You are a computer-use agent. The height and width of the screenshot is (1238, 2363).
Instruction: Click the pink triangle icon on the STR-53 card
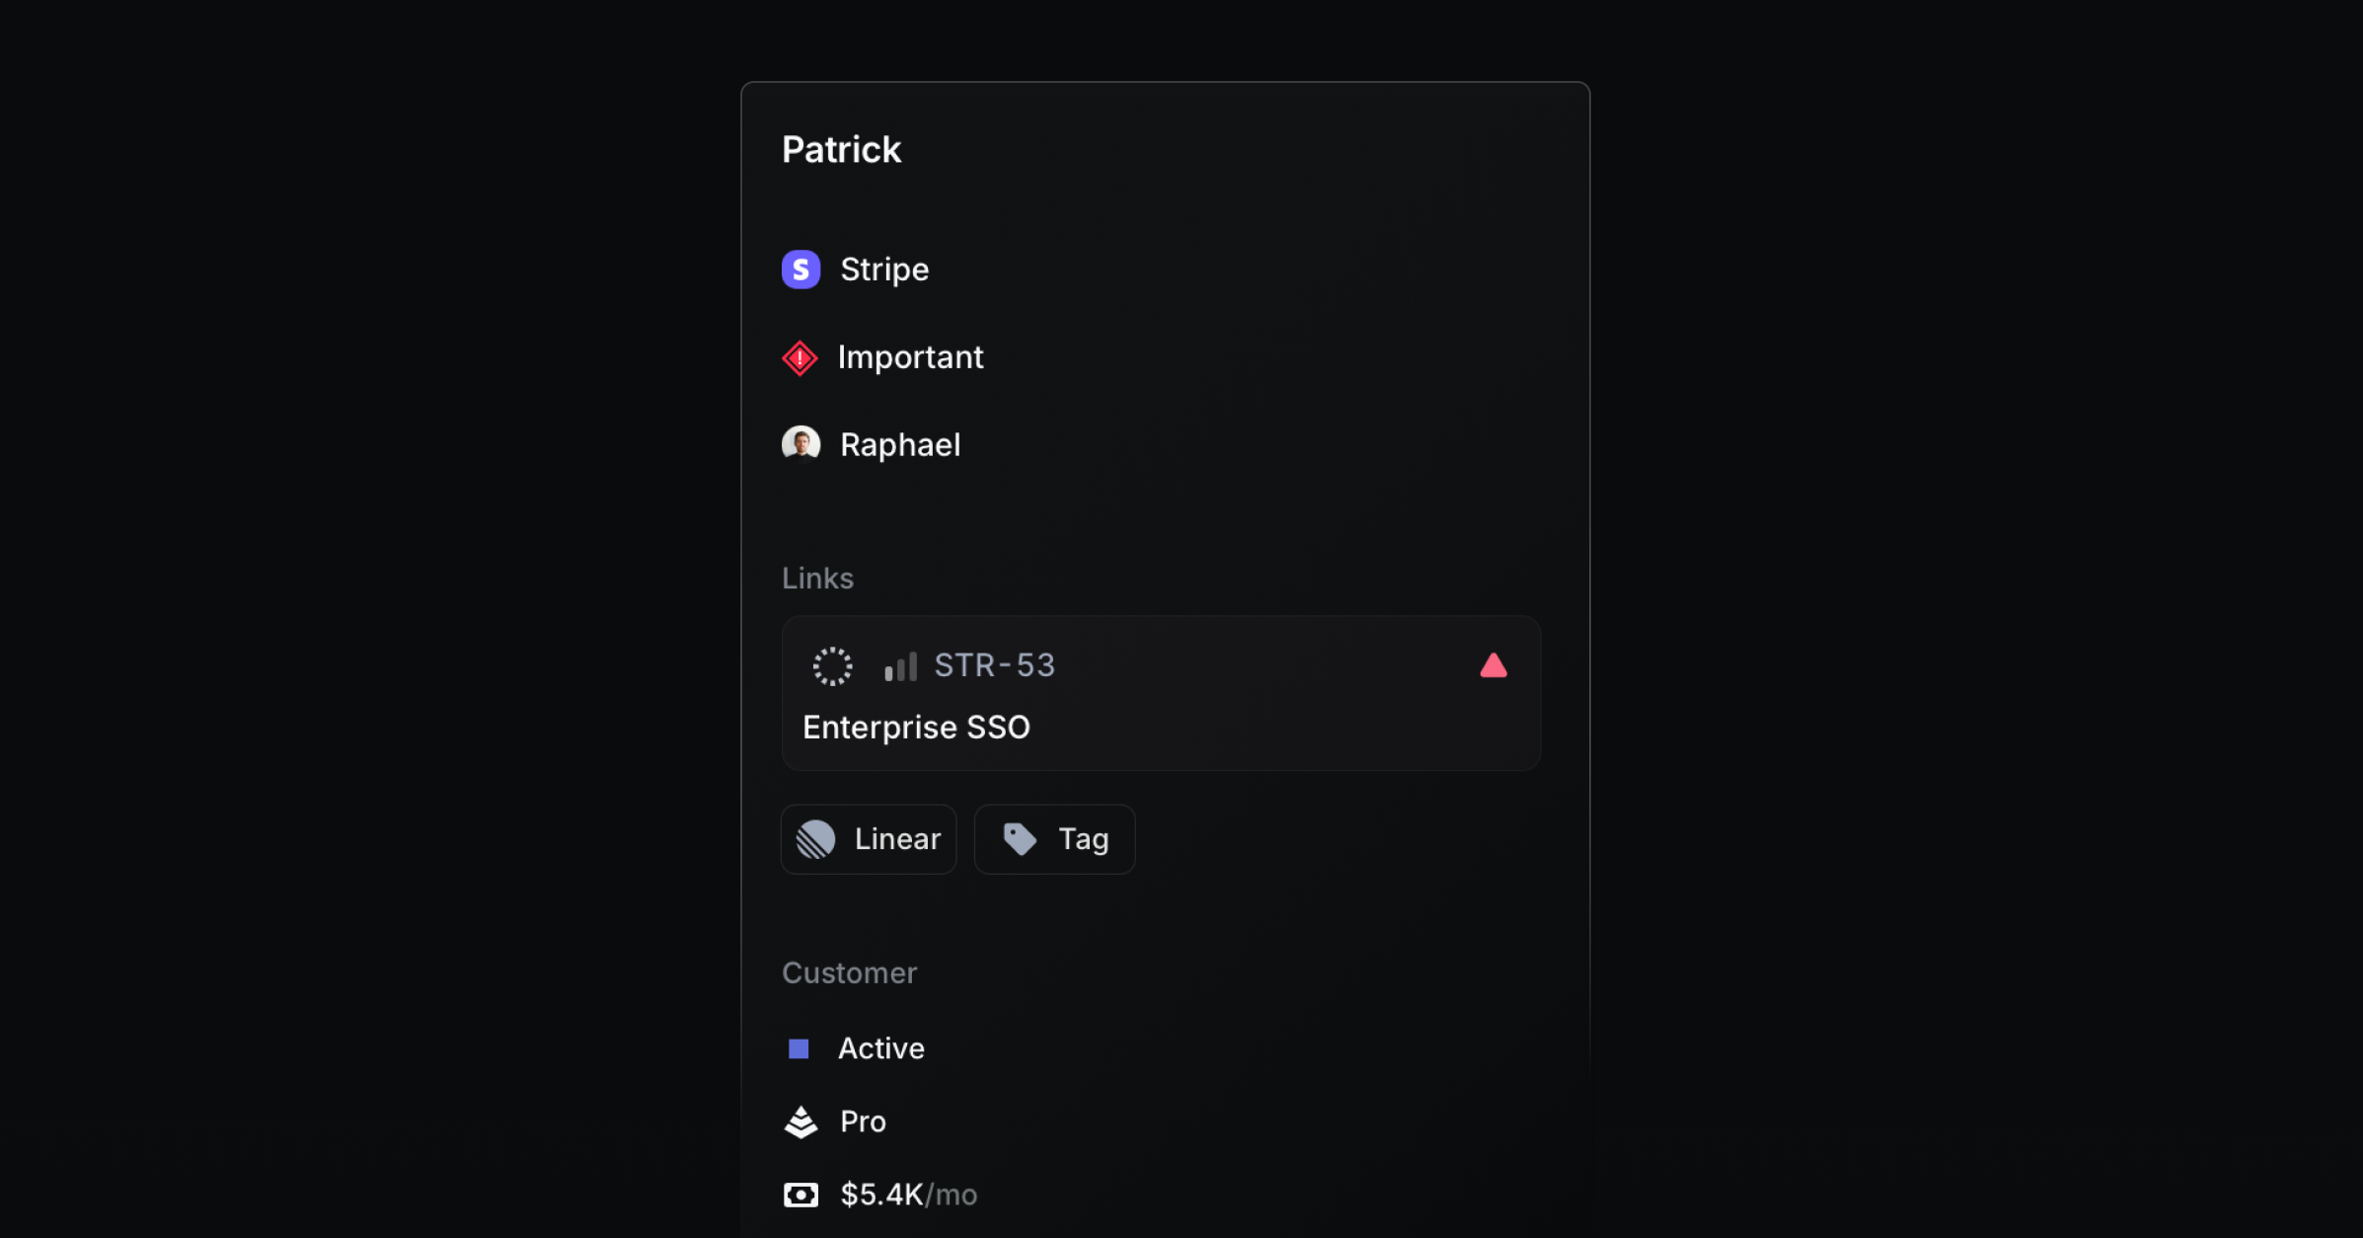[x=1492, y=666]
